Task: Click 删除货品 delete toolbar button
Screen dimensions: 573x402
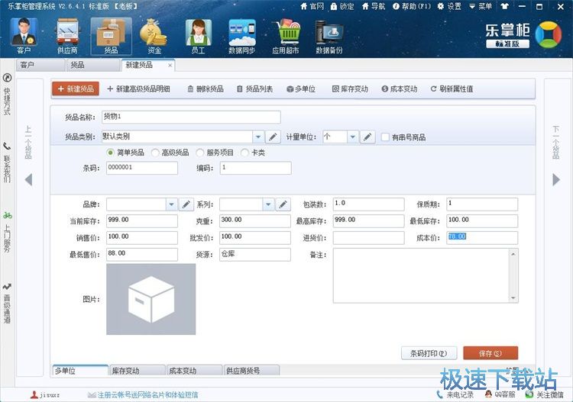Action: click(x=206, y=88)
